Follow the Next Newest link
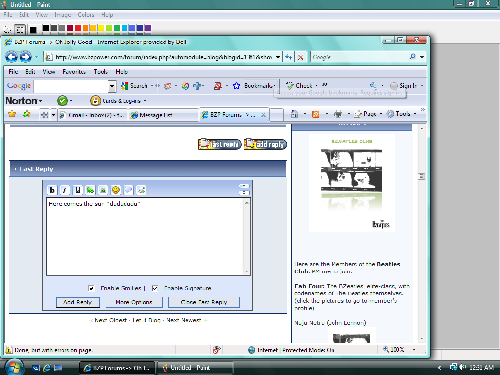This screenshot has width=500, height=375. (x=186, y=320)
